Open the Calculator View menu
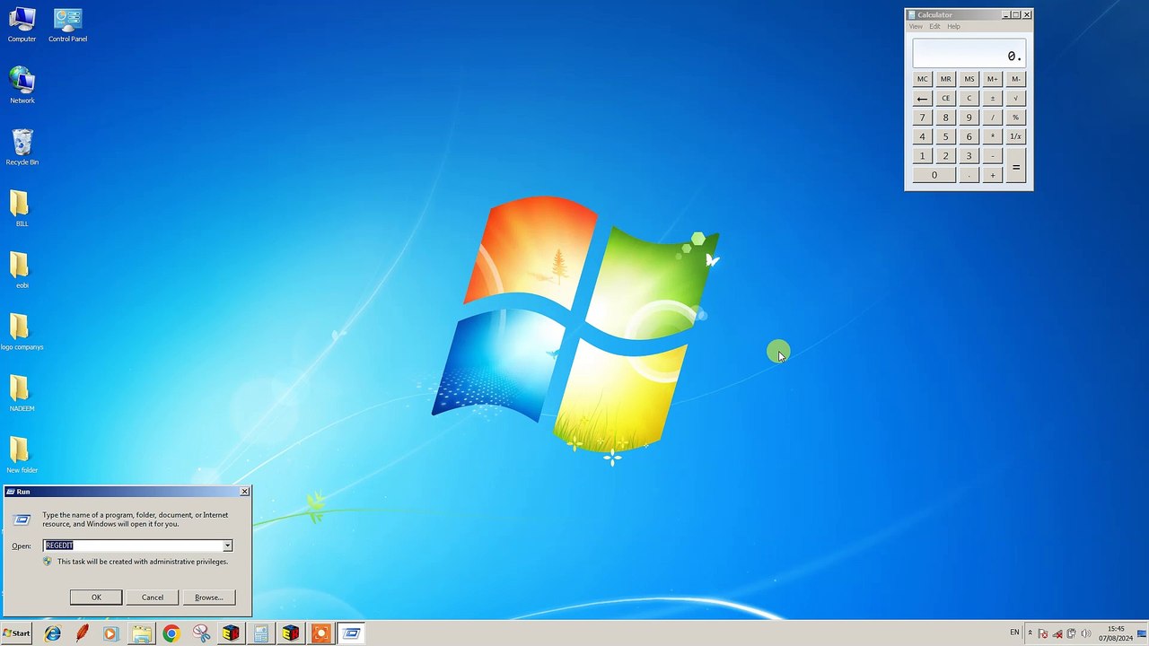The image size is (1149, 646). pyautogui.click(x=916, y=26)
